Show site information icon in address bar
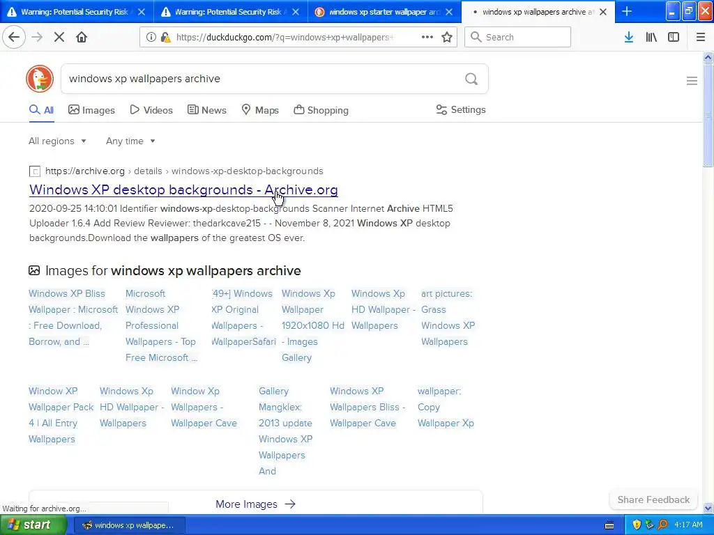 [151, 38]
